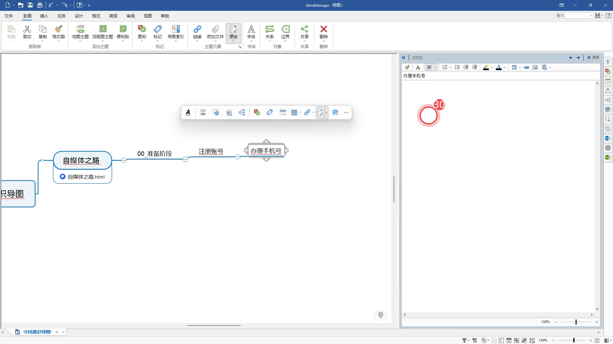Open the text alignment dropdown in notes toolbar
Image resolution: width=613 pixels, height=344 pixels.
tap(435, 68)
